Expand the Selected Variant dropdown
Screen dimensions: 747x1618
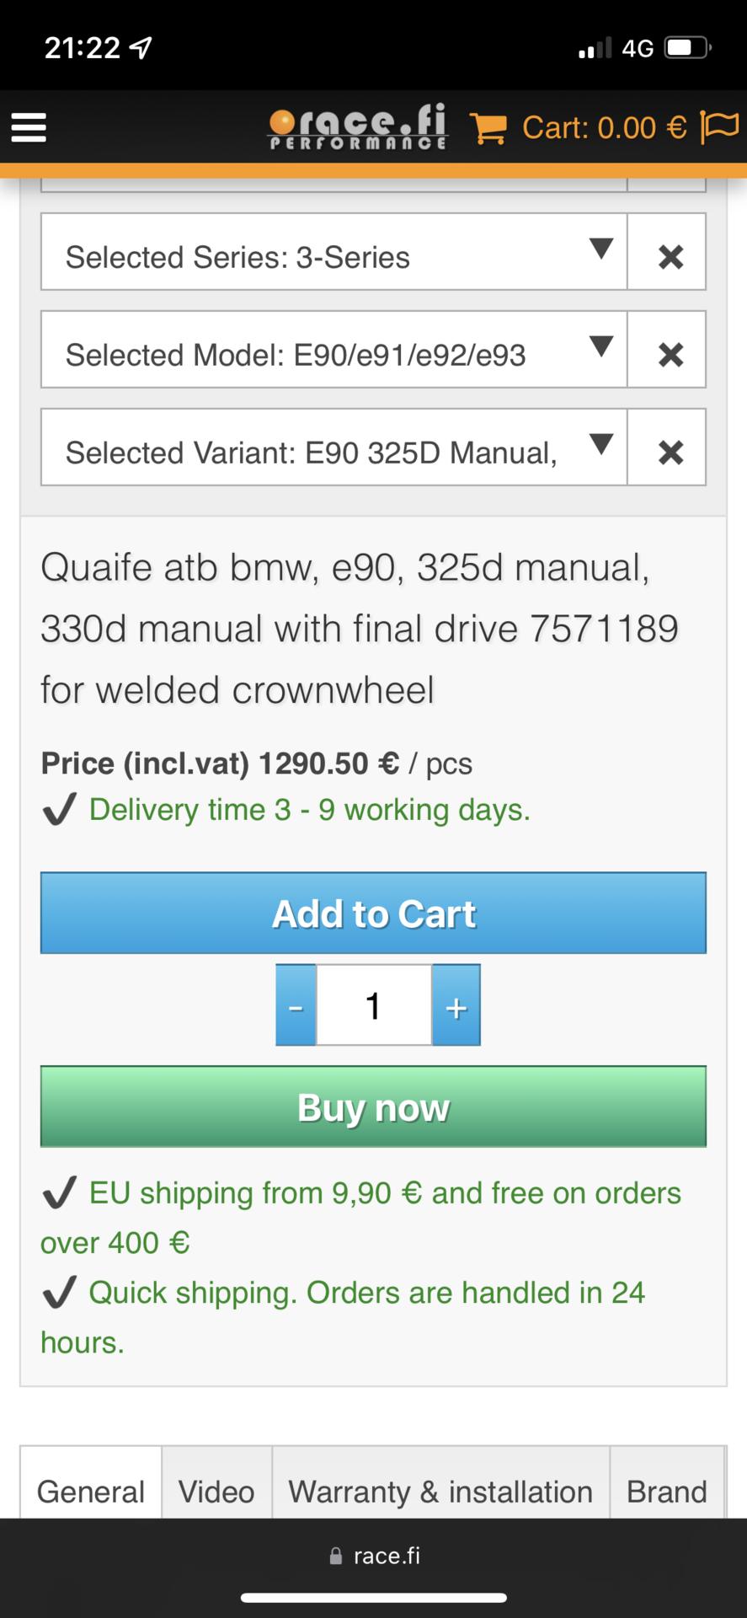point(334,447)
